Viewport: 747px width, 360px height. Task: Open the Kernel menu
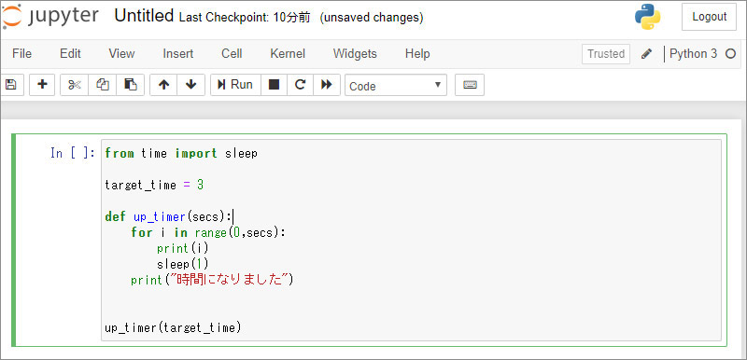pos(288,54)
